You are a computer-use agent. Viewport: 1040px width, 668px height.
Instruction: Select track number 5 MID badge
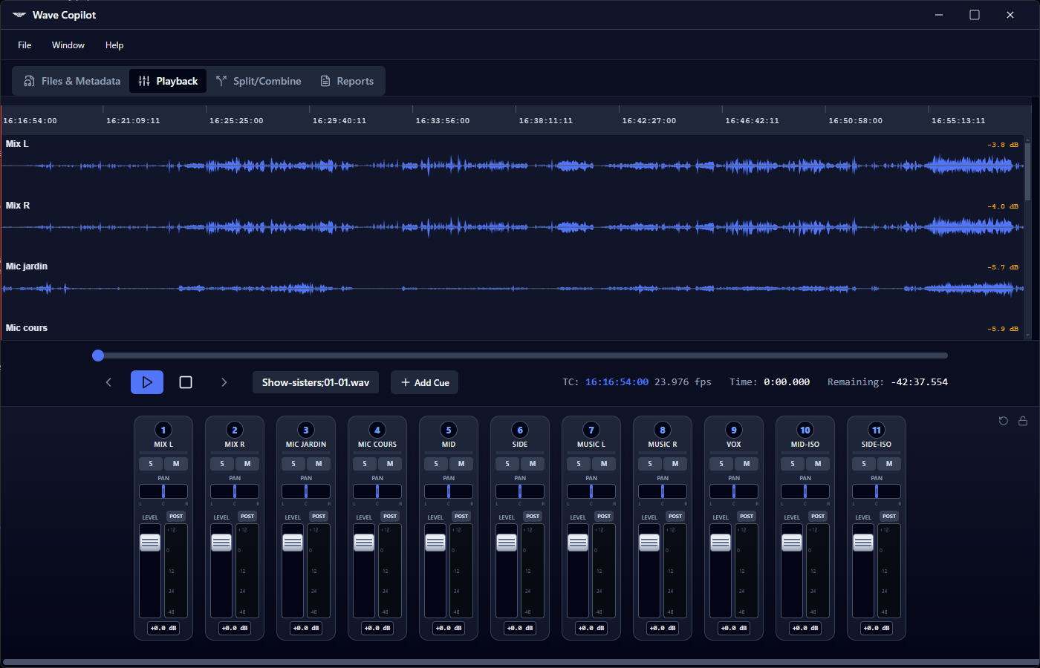pyautogui.click(x=449, y=430)
